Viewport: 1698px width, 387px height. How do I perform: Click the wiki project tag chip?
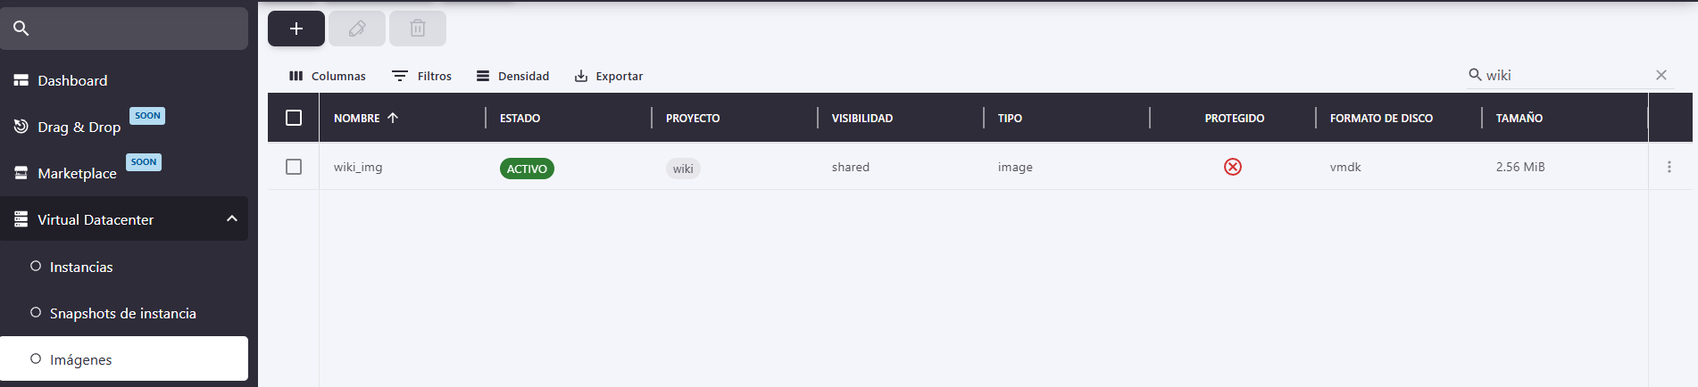pos(683,169)
